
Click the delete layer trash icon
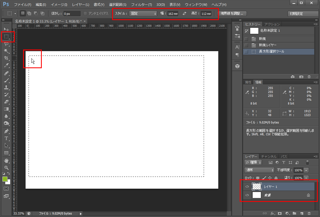[309, 213]
